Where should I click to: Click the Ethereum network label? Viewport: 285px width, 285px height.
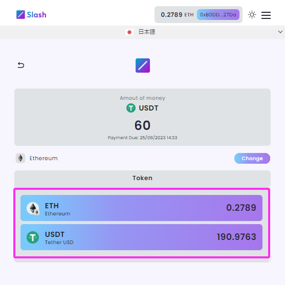(43, 158)
